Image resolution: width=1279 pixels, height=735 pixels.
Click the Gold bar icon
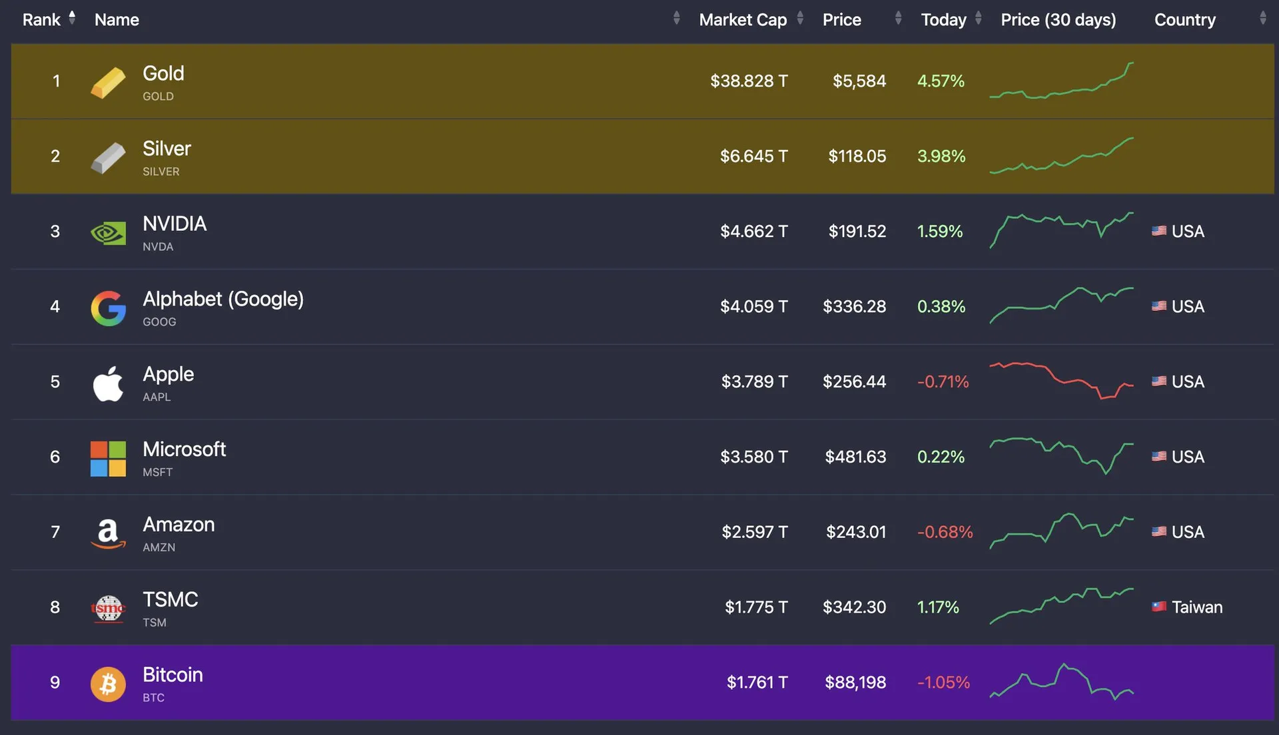point(108,83)
